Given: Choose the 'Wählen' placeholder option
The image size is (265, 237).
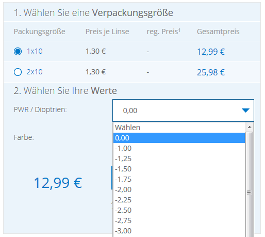Looking at the screenshot, I should click(x=179, y=128).
